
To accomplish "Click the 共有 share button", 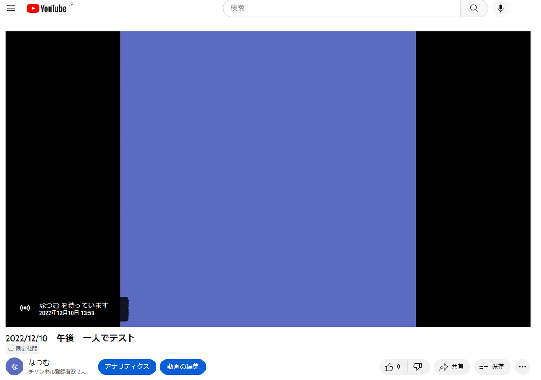I will click(x=452, y=367).
